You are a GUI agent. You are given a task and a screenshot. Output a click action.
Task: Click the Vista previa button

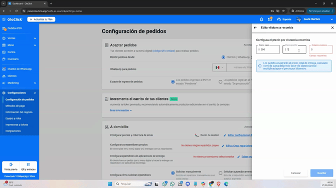pyautogui.click(x=11, y=167)
